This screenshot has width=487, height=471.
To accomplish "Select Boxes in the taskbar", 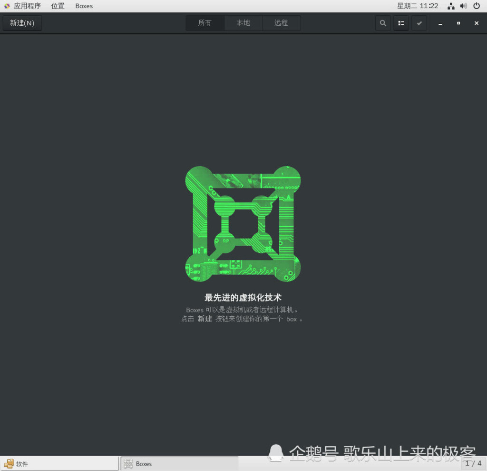I will pyautogui.click(x=179, y=463).
